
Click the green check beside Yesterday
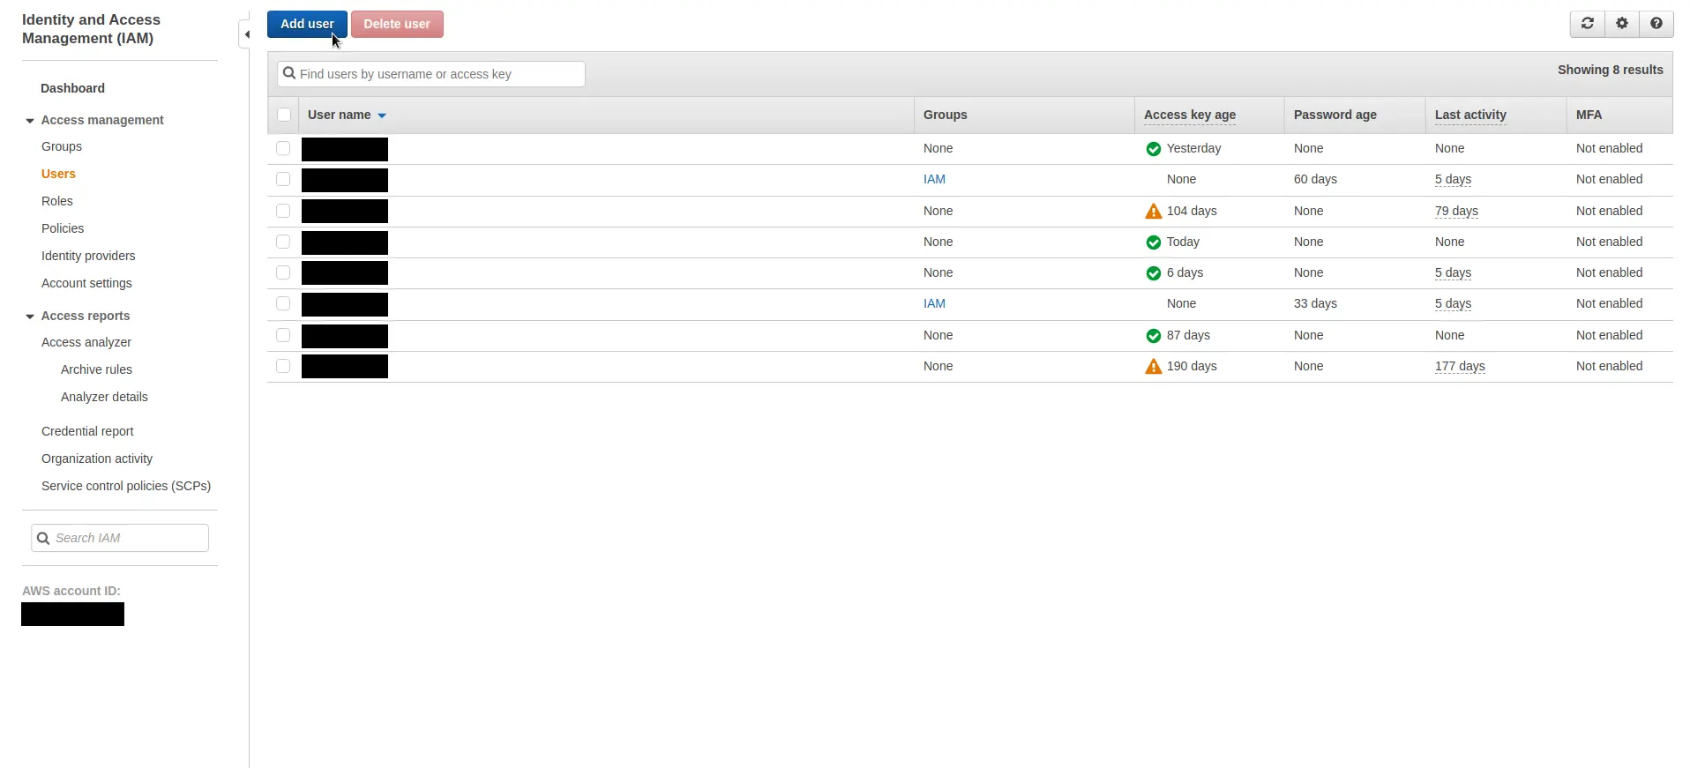[x=1153, y=149]
